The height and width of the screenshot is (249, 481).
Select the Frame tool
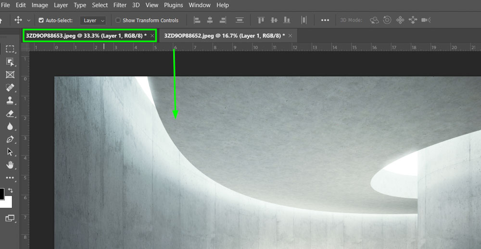[x=10, y=75]
